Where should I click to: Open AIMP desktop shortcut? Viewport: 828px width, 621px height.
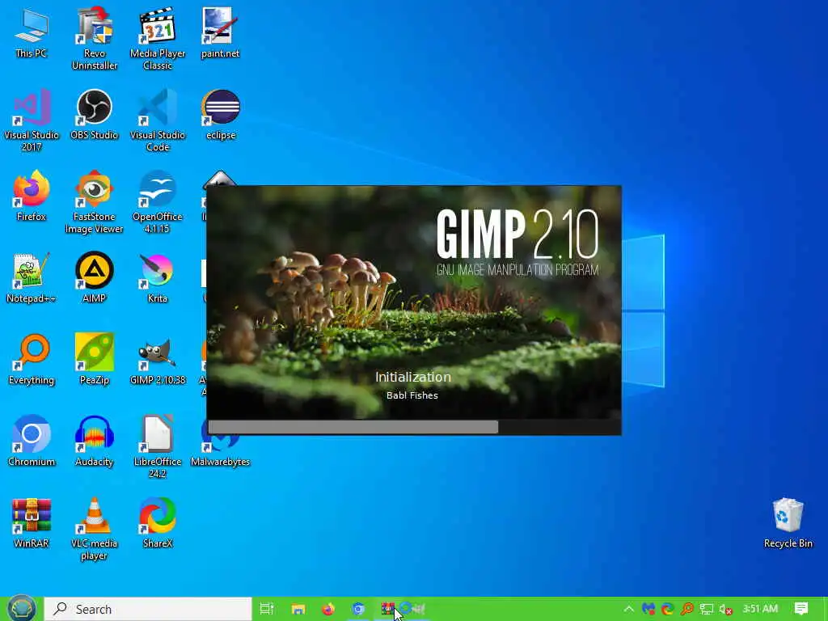[94, 278]
